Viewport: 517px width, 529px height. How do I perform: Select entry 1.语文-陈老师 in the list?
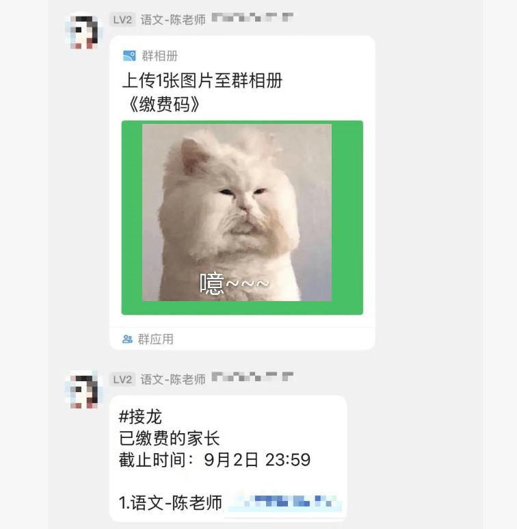pos(171,503)
